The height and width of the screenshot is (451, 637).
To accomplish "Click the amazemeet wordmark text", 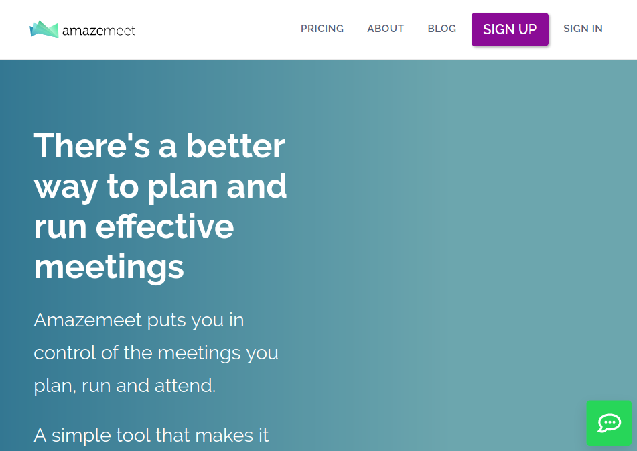I will 98,31.
